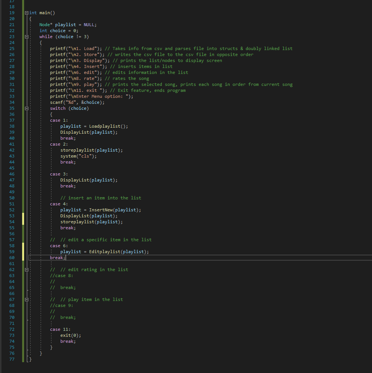
Task: Click line number 25 in the margin
Action: (x=12, y=48)
